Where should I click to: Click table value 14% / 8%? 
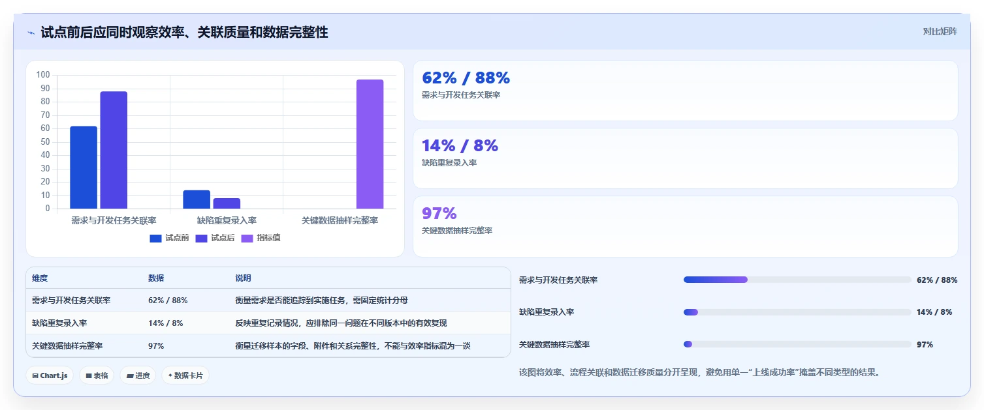tap(166, 323)
